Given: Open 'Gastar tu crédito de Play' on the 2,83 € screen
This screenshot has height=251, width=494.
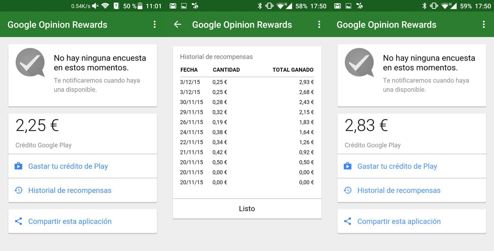Looking at the screenshot, I should click(x=397, y=166).
